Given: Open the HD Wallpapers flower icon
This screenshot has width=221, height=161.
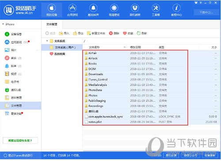Looking at the screenshot, I should [x=114, y=10].
